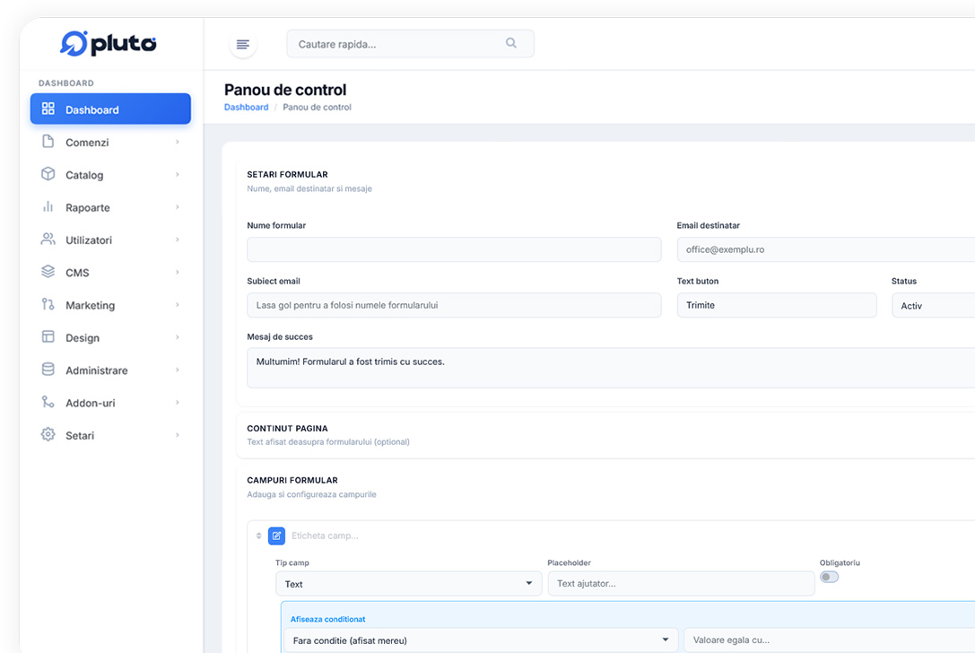Click the Design layout icon
Viewport: 975px width, 653px height.
[x=48, y=336]
